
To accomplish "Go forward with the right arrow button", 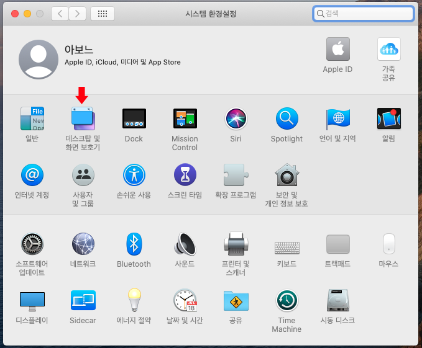I will click(77, 14).
